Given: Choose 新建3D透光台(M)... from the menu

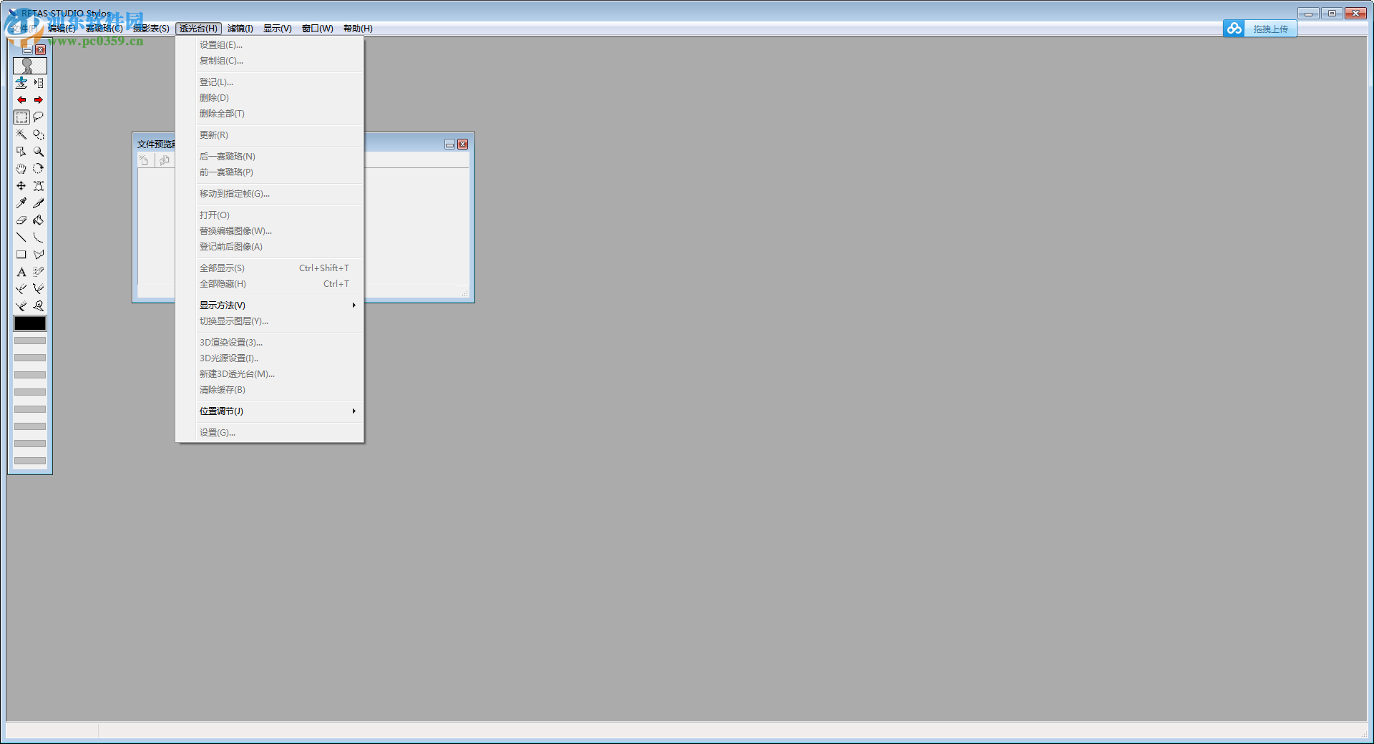Looking at the screenshot, I should [270, 374].
